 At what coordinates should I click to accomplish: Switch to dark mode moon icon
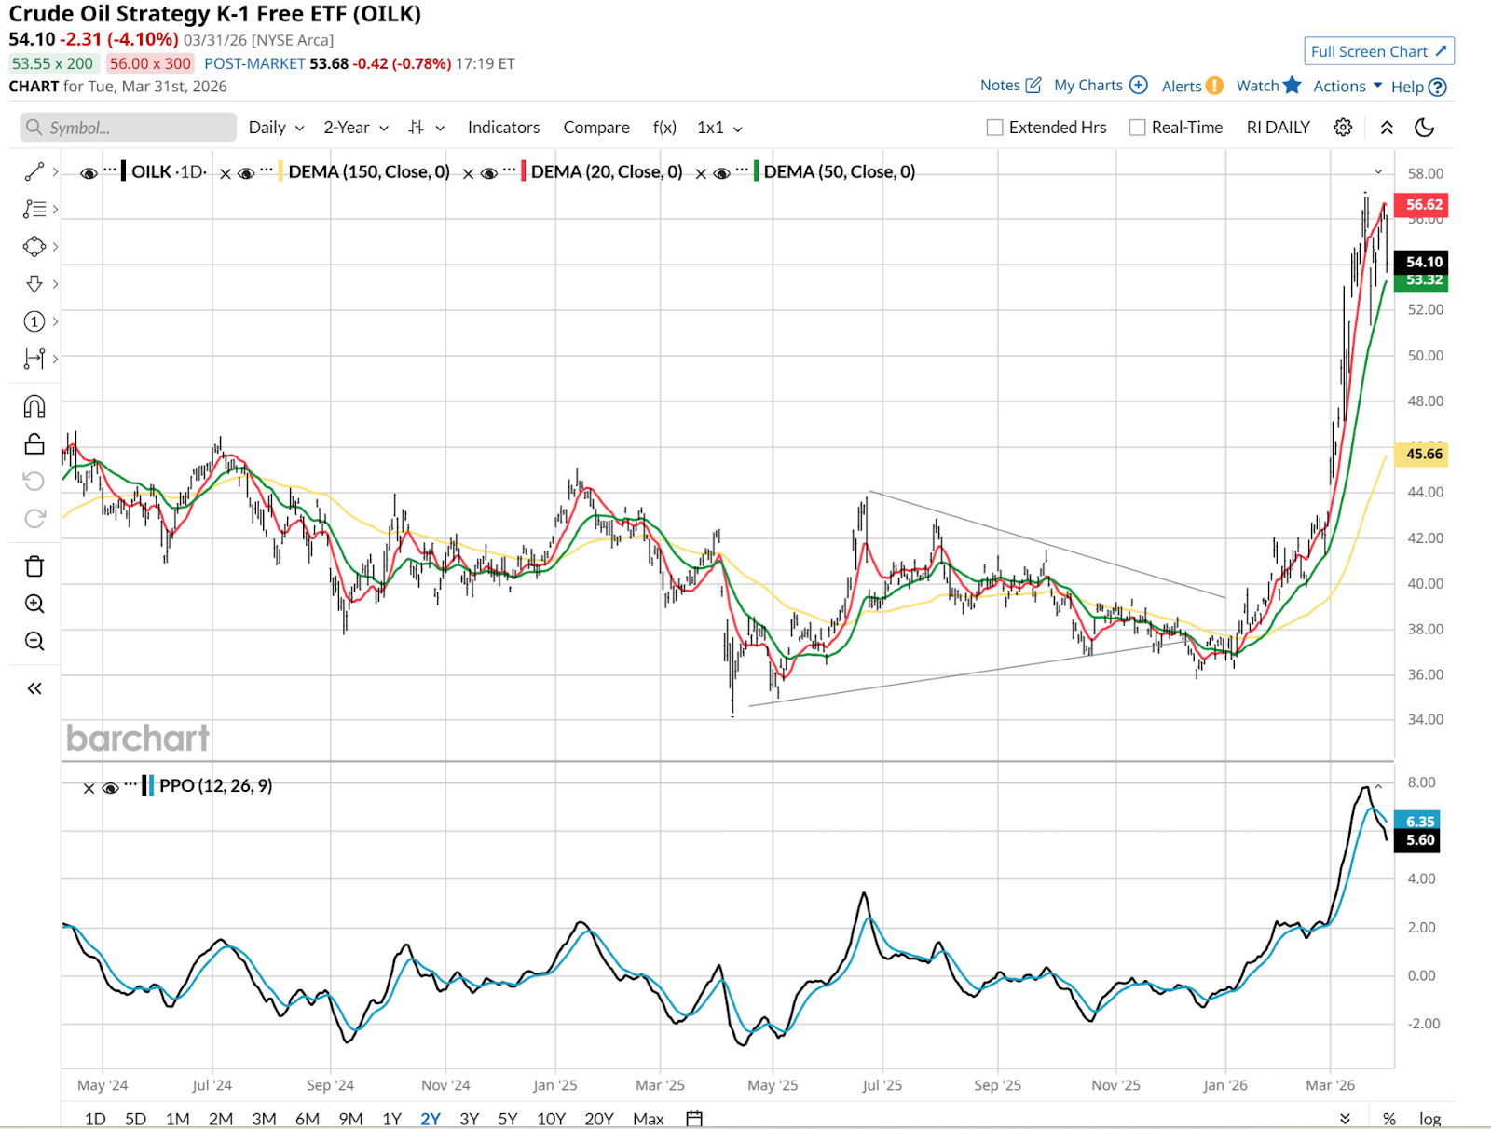1424,128
